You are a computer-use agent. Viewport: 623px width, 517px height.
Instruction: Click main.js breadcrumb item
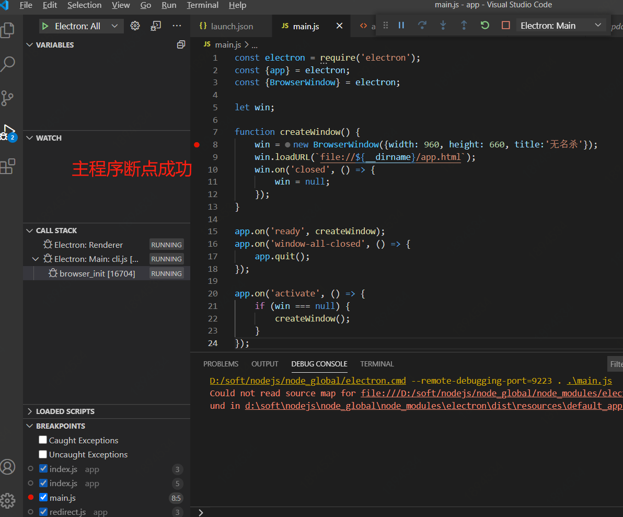pos(228,44)
